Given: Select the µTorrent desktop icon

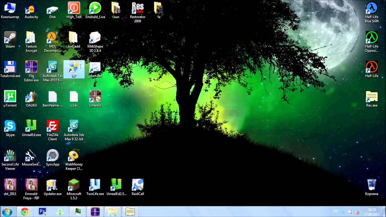Looking at the screenshot, I should (x=10, y=99).
